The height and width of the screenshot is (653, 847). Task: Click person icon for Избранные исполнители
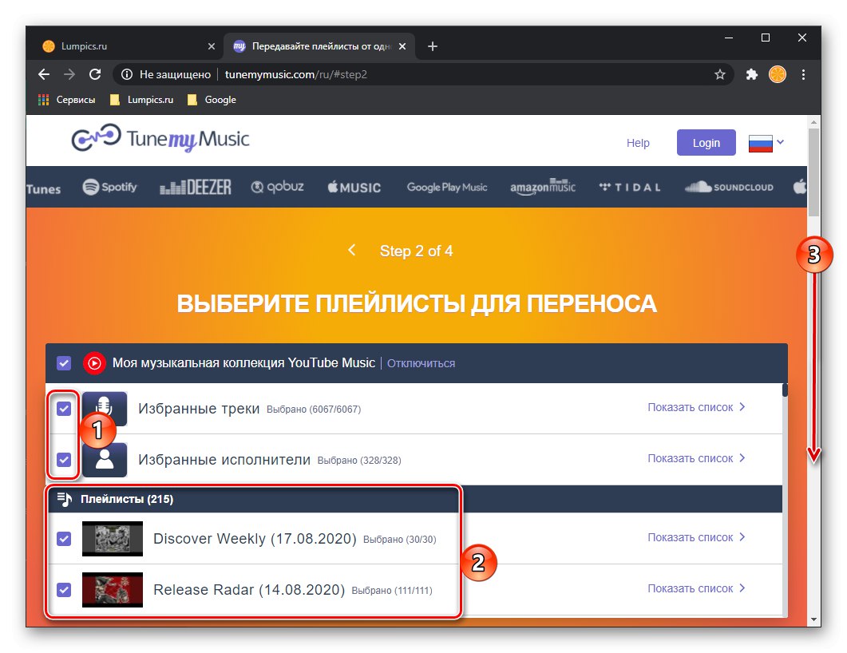[x=105, y=460]
